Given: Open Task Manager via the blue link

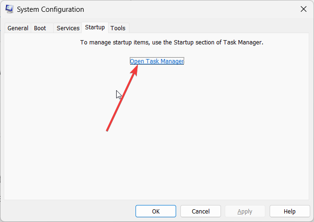Looking at the screenshot, I should coord(157,61).
